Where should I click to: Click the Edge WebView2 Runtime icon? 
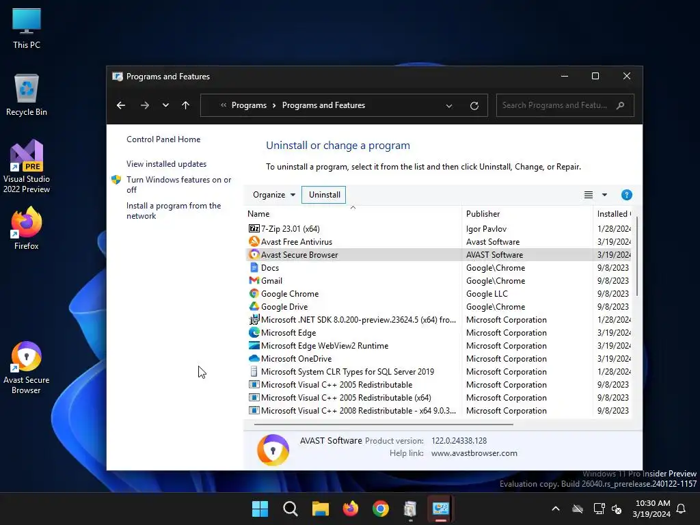254,345
